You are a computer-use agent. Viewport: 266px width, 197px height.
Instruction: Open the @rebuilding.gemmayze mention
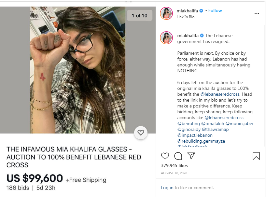(x=201, y=141)
